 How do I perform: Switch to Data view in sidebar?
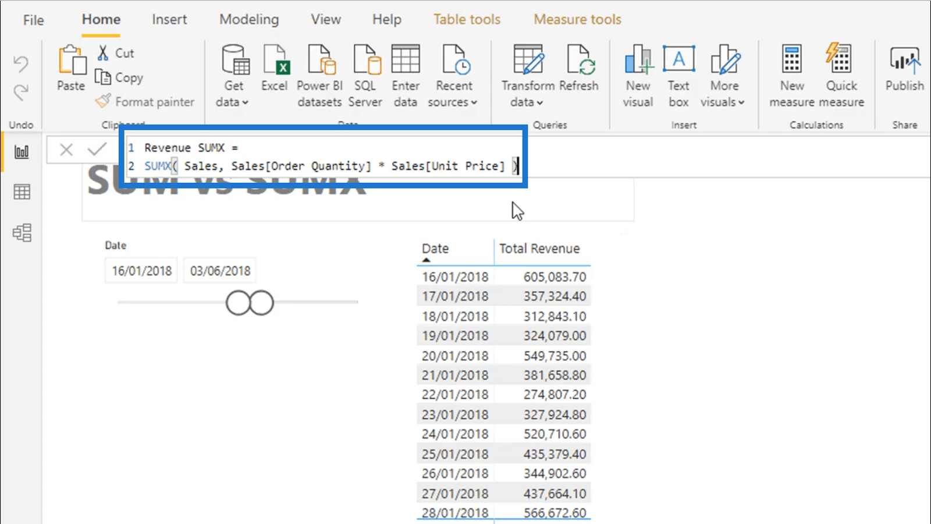pos(22,192)
